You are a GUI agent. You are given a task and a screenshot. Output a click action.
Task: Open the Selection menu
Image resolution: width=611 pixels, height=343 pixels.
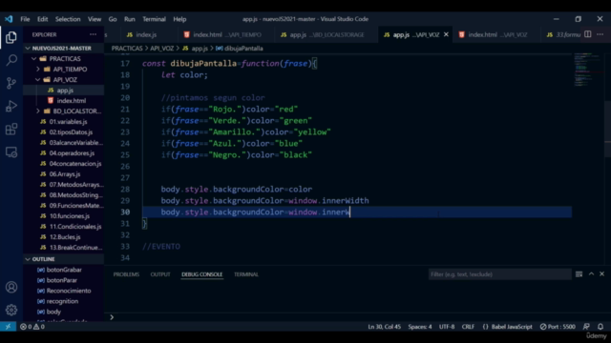click(x=68, y=19)
